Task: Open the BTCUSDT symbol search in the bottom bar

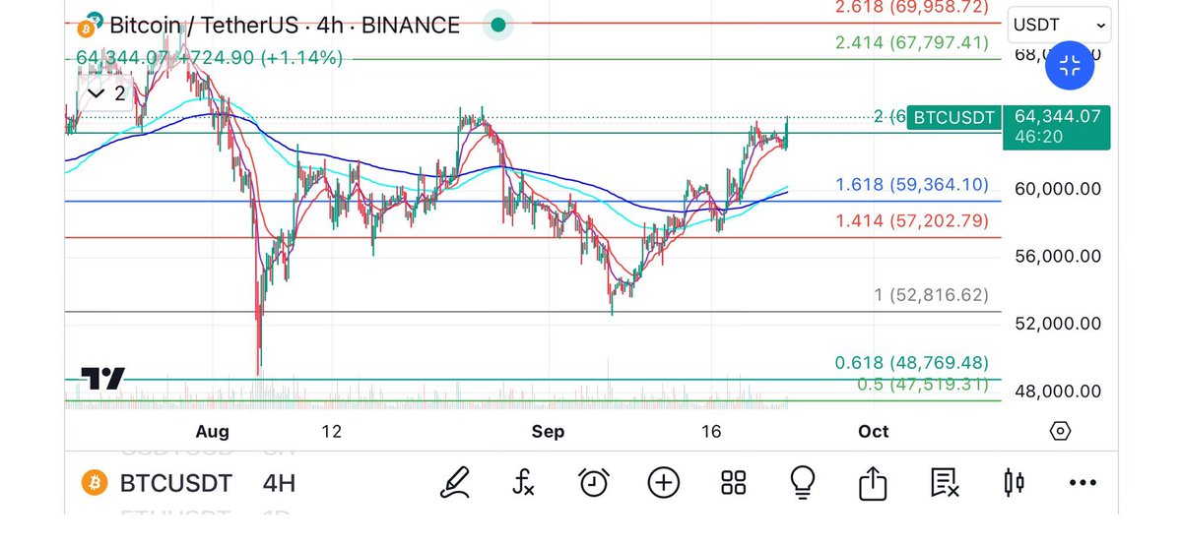Action: (x=176, y=483)
